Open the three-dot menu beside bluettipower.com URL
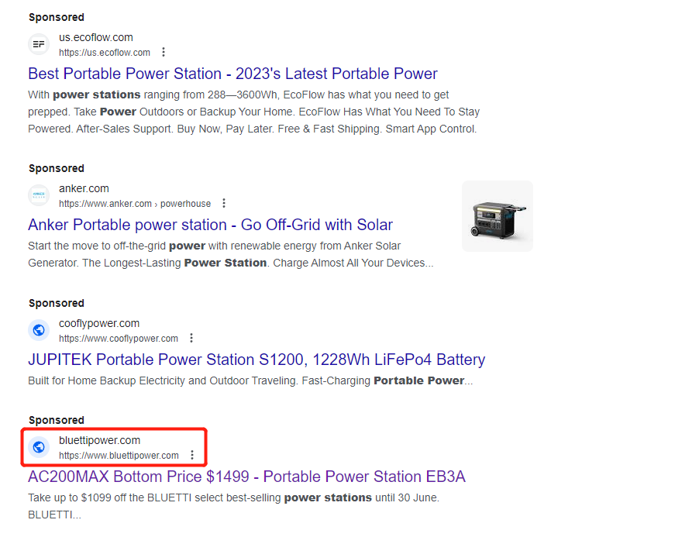 (192, 456)
